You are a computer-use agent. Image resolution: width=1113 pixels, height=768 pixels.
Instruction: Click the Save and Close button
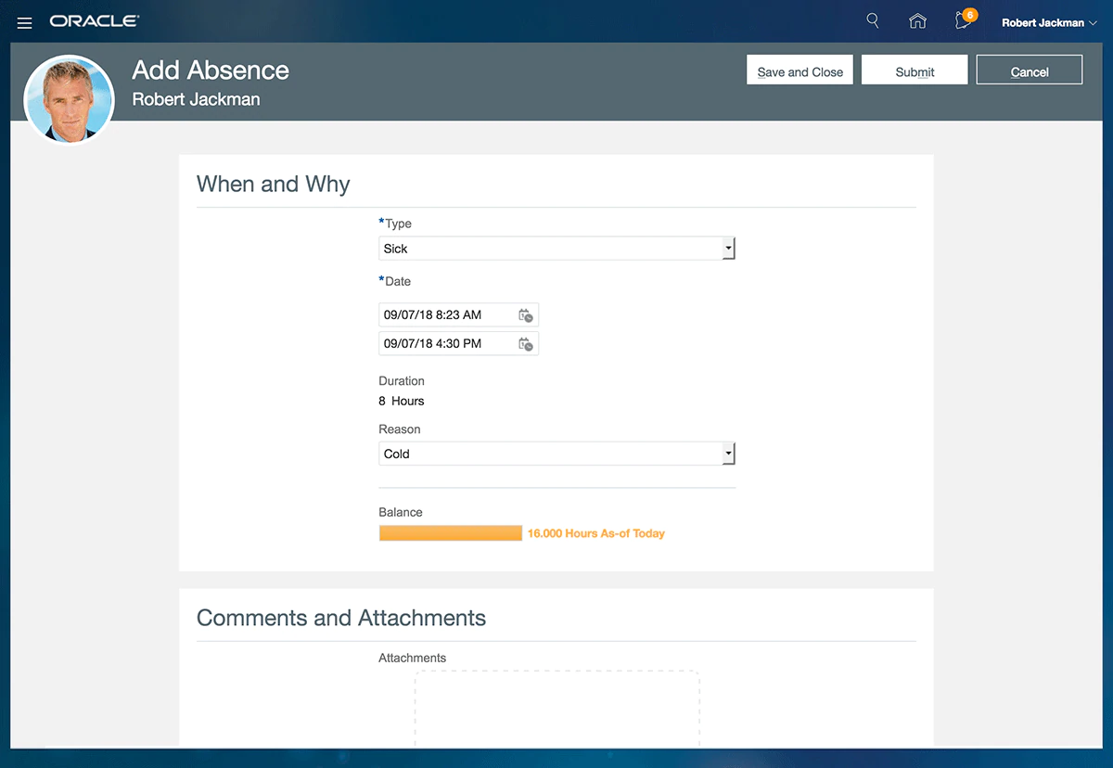pyautogui.click(x=800, y=71)
